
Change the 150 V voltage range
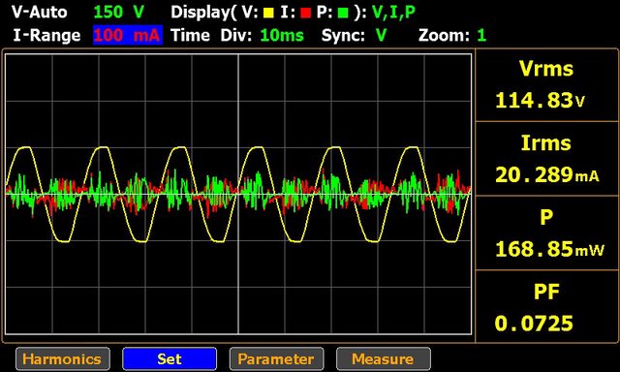coord(119,13)
